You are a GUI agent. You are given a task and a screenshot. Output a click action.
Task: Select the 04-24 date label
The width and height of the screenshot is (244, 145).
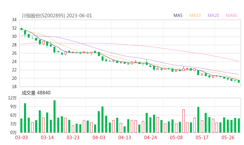point(150,137)
